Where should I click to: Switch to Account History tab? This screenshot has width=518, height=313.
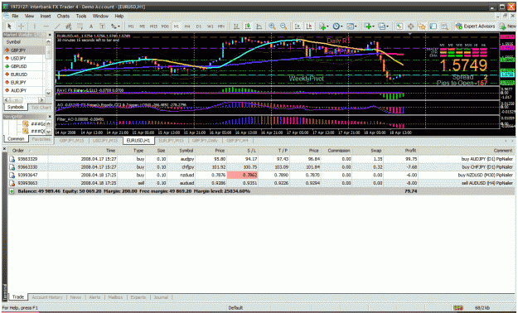pos(47,297)
